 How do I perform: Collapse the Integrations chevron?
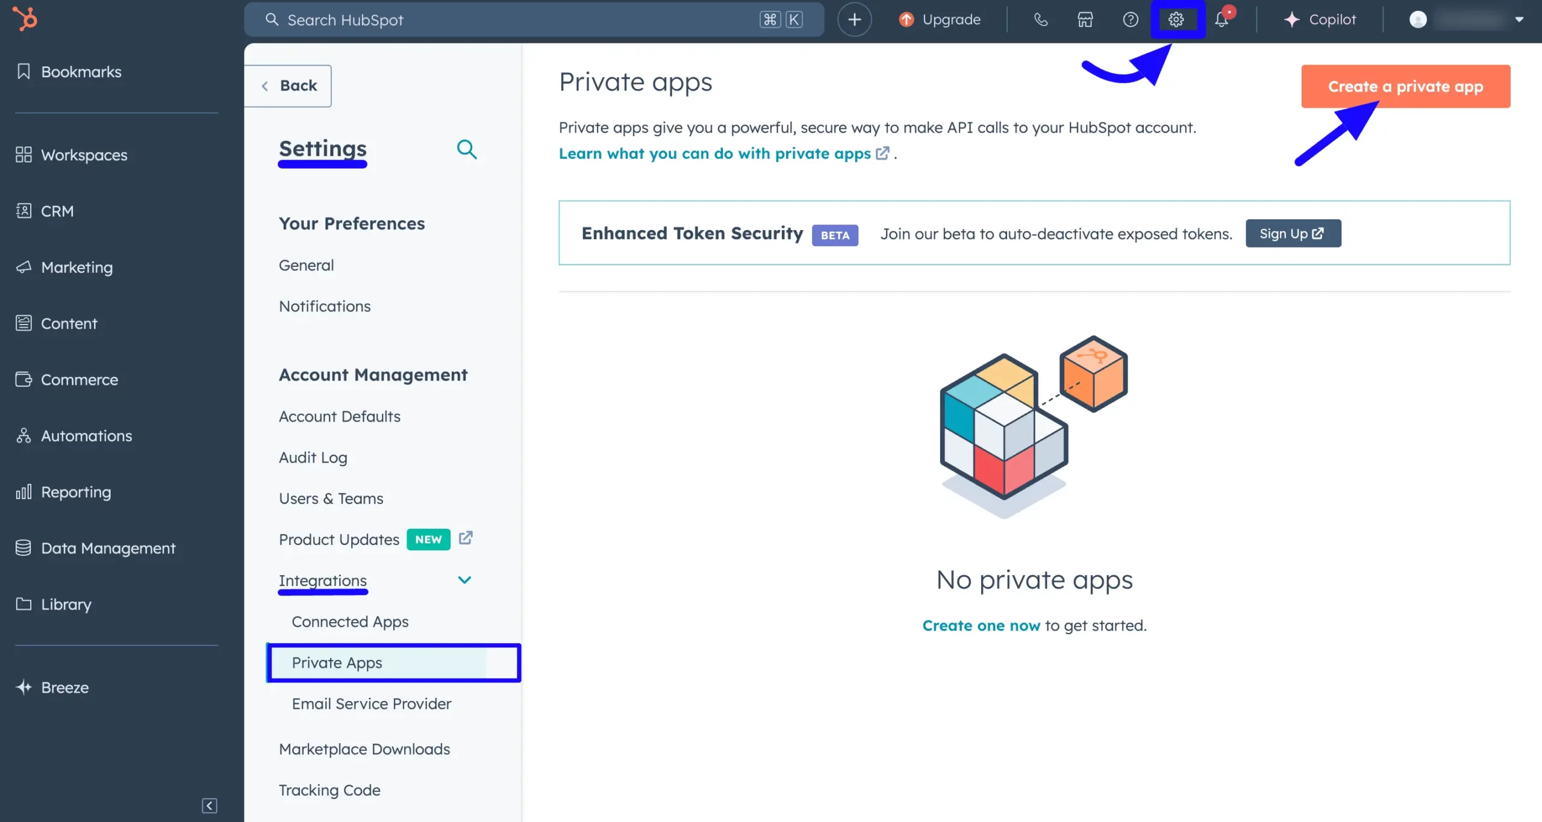click(x=464, y=580)
